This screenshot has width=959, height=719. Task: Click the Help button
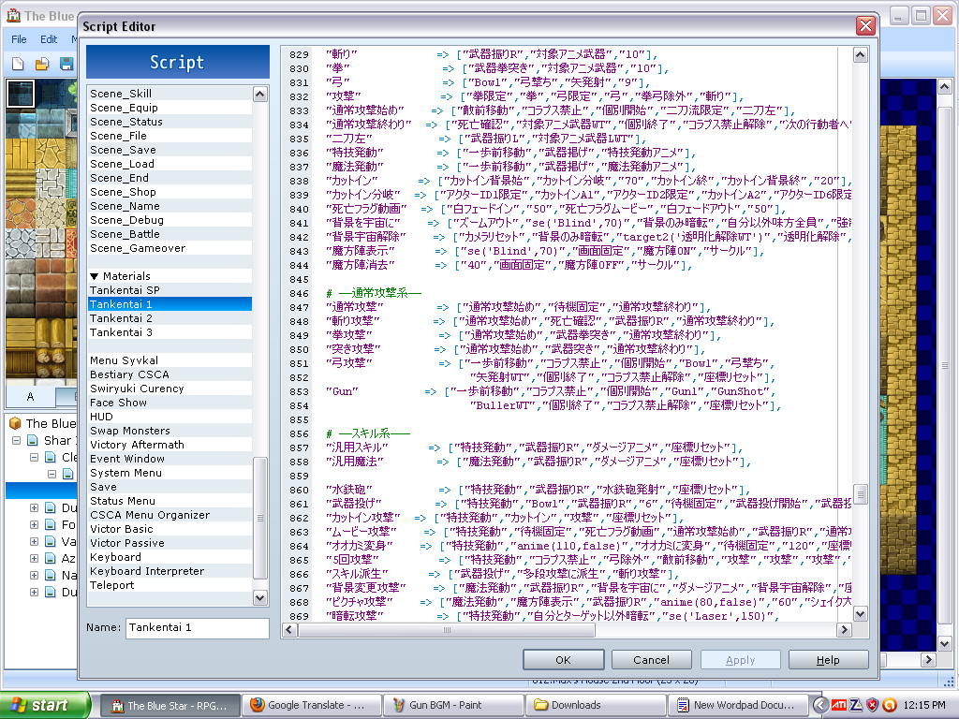coord(828,660)
